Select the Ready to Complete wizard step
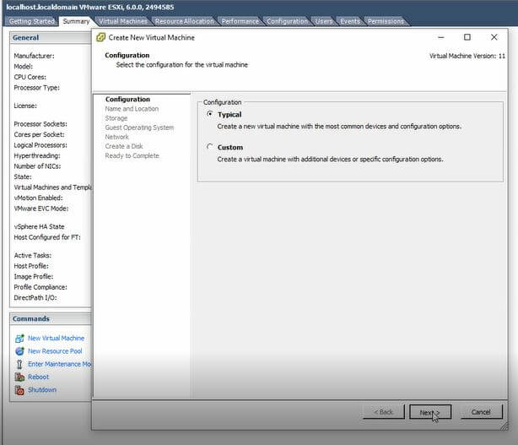 (132, 155)
